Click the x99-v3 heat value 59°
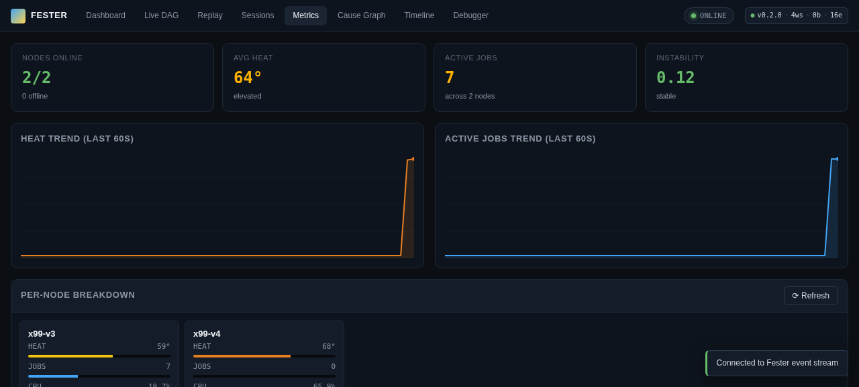Screen dimensions: 859x387 (x=164, y=347)
